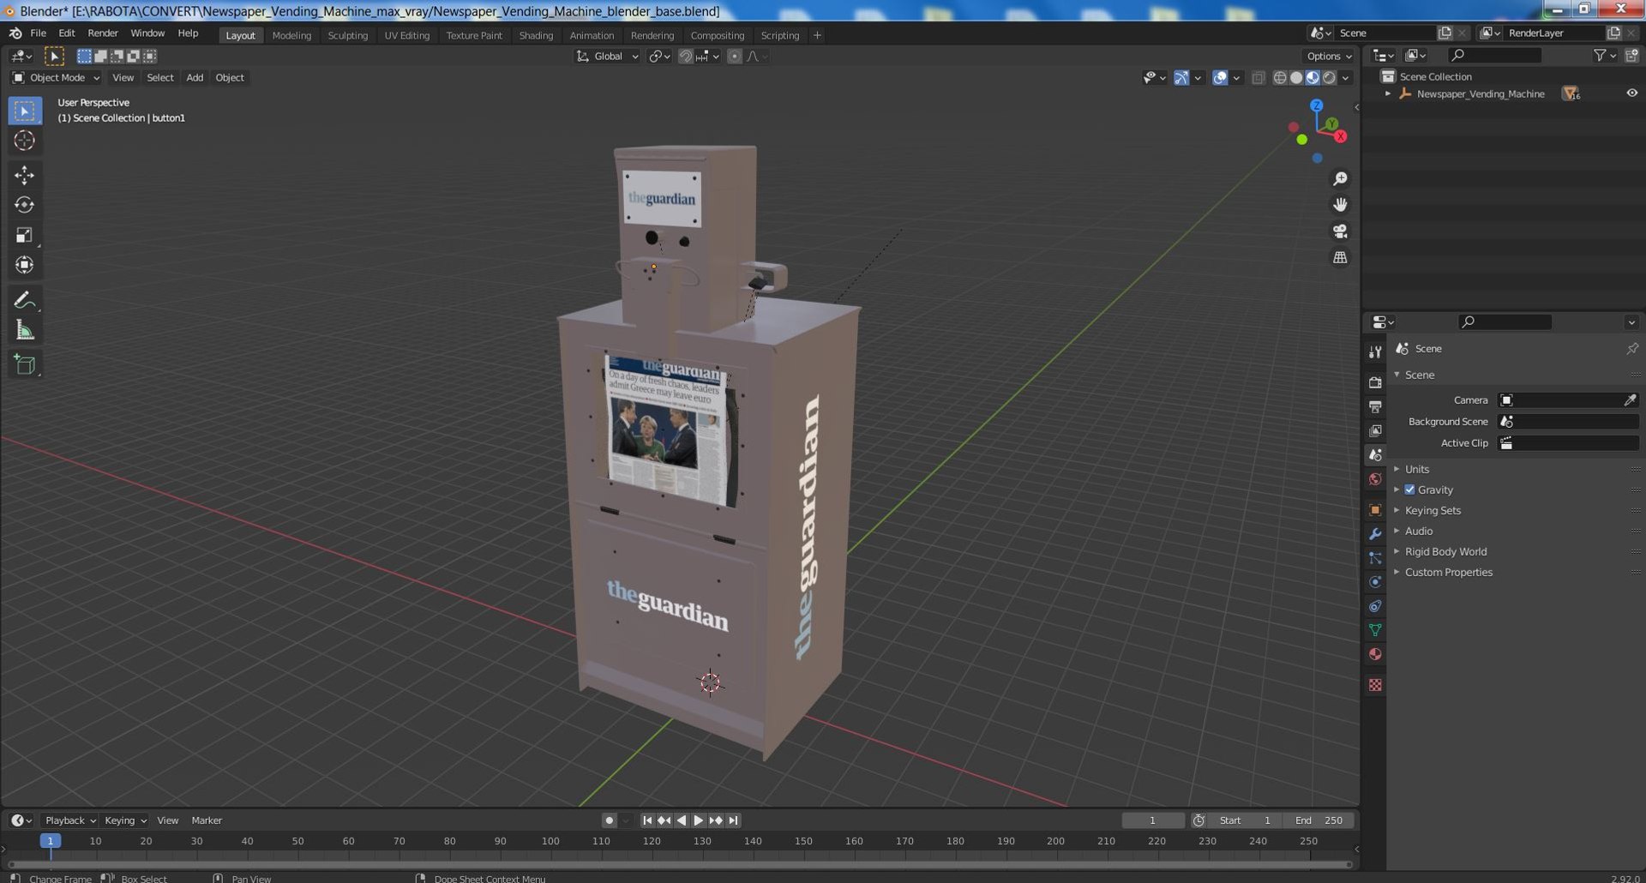Open the Scripting workspace tab
The width and height of the screenshot is (1646, 883).
click(x=779, y=35)
